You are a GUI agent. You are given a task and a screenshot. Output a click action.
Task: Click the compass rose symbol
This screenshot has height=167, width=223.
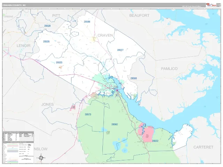tap(41, 158)
